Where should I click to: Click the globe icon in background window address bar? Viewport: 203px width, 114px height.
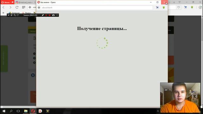[x=30, y=7]
